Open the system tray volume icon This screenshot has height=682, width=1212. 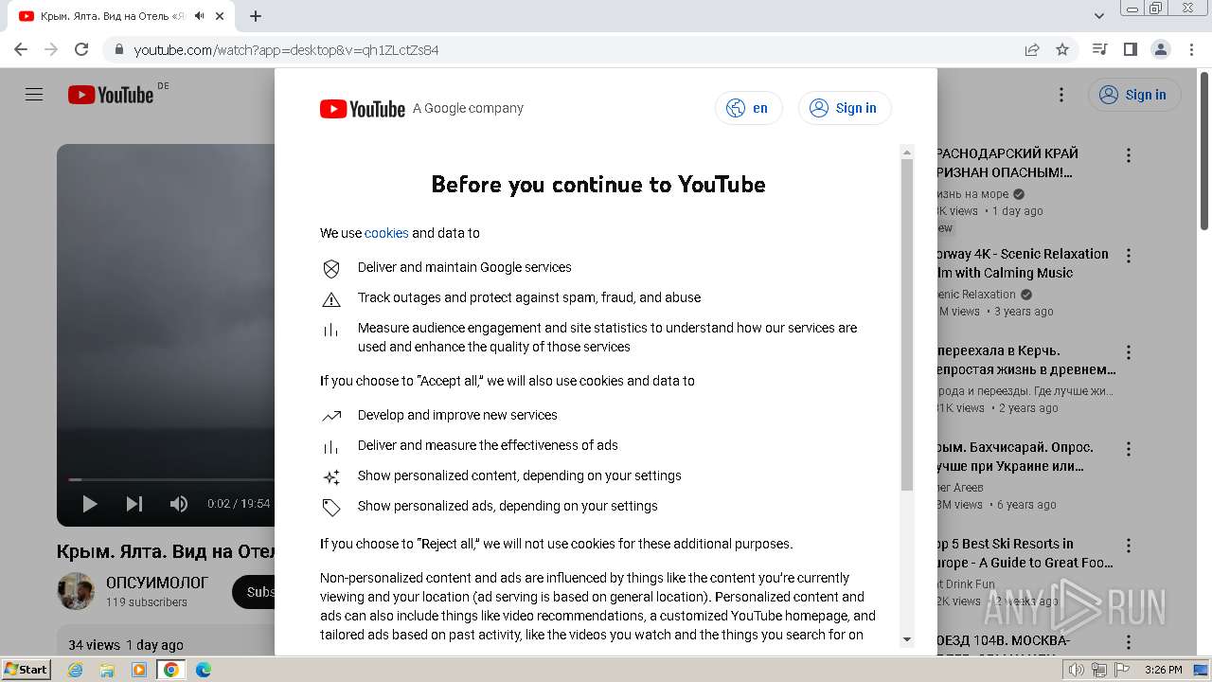1077,670
